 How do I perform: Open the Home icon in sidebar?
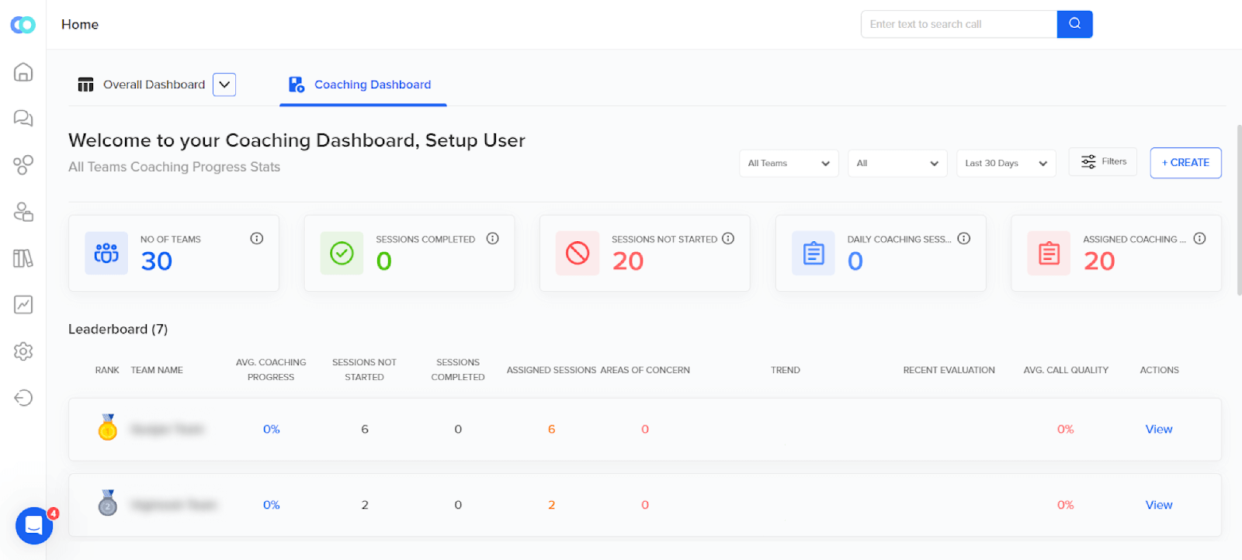pos(23,72)
